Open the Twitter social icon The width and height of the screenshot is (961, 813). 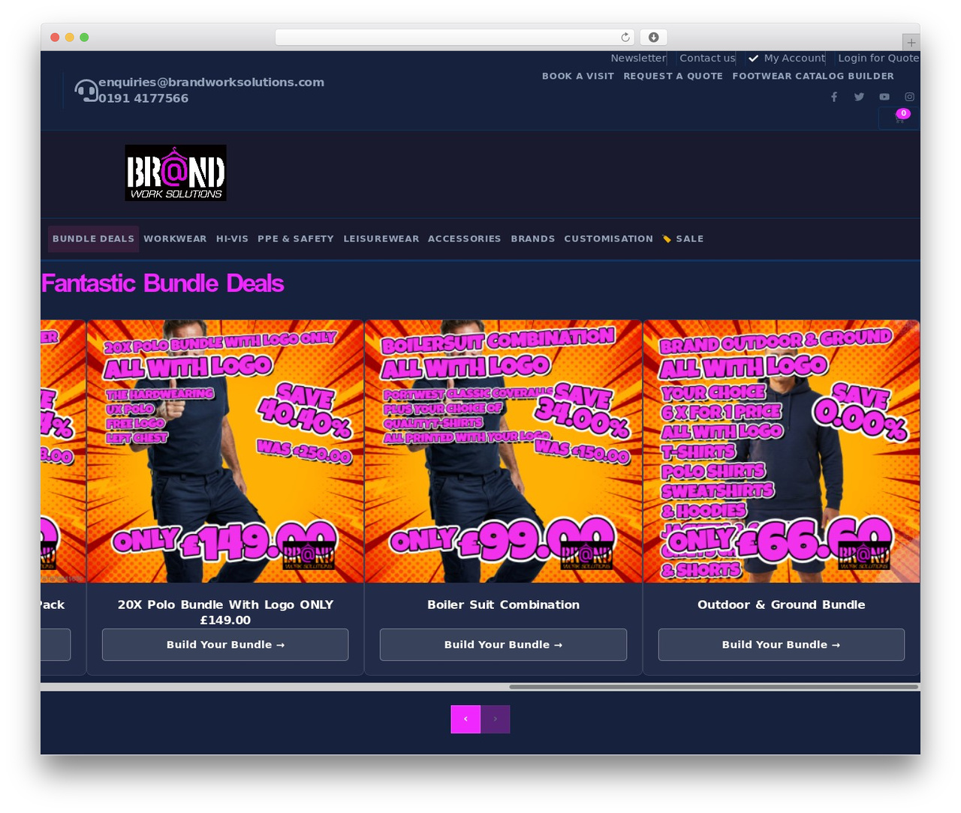[x=859, y=97]
